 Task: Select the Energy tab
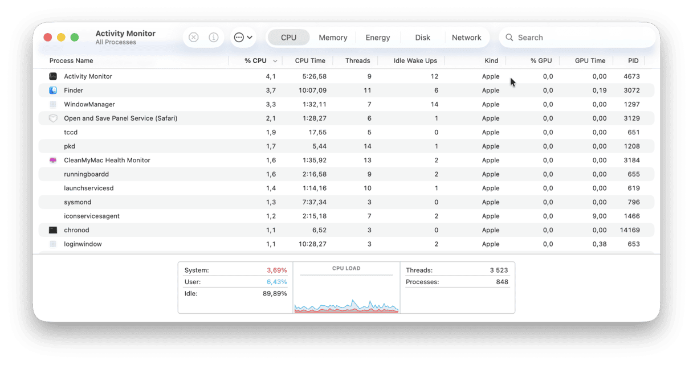coord(377,37)
